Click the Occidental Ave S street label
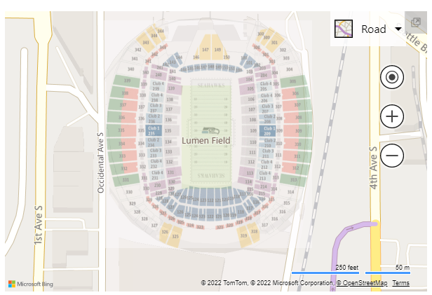This screenshot has height=295, width=432. (x=100, y=163)
